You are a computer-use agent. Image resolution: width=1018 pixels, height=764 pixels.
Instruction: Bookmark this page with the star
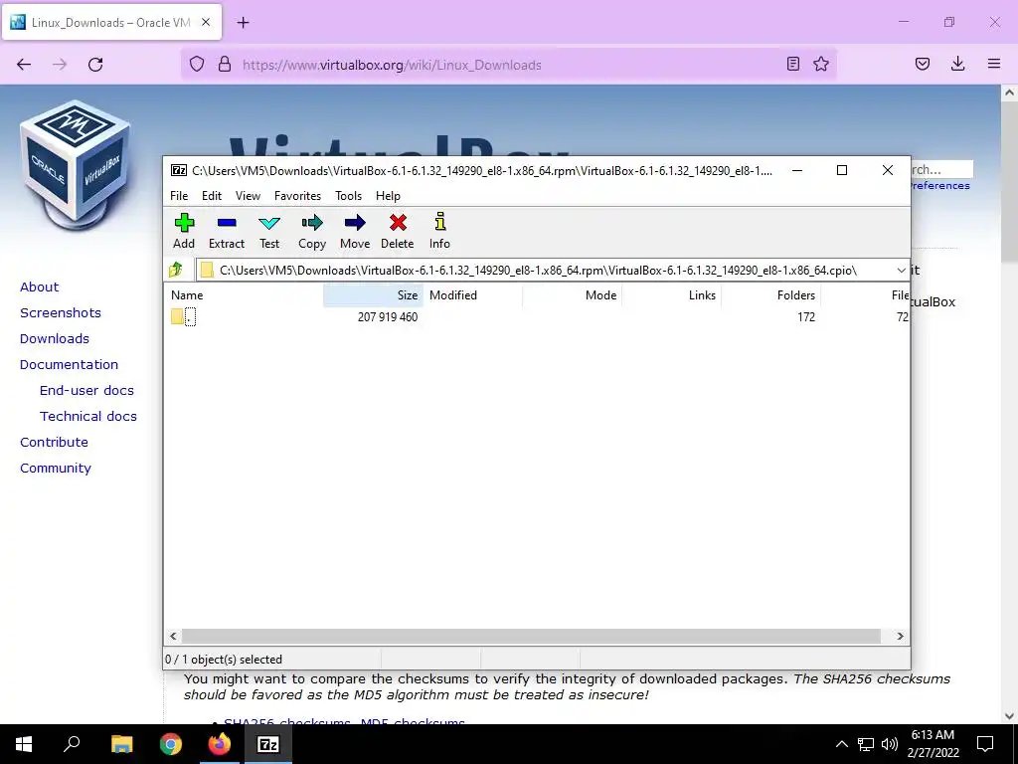[821, 64]
